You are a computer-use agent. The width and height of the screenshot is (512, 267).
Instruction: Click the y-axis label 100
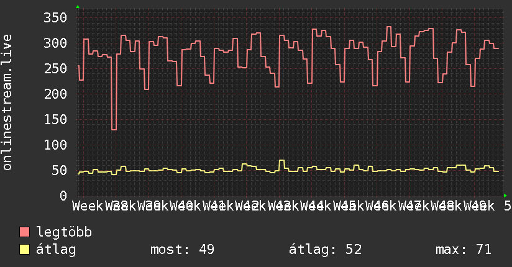click(x=55, y=145)
